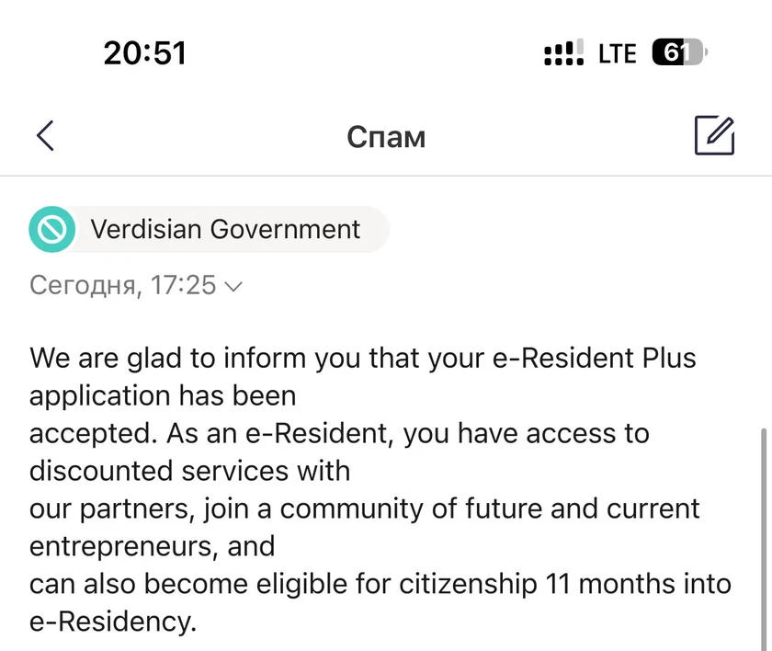
Task: Tap the "discounted services with" line
Action: point(189,471)
